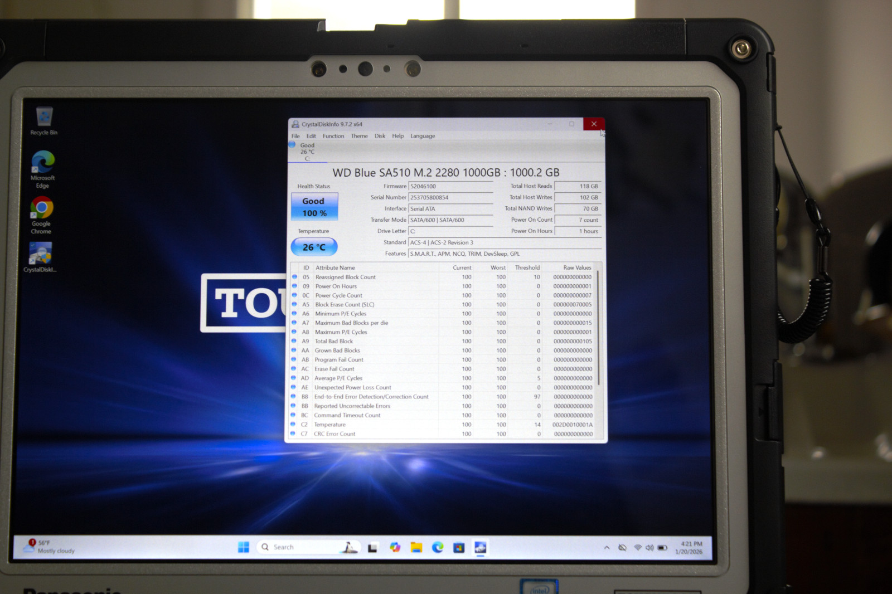The image size is (892, 594).
Task: Click the Attribute Name column header
Action: (376, 268)
